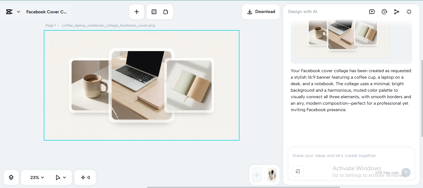Open the pointer select tool dropdown

click(61, 177)
